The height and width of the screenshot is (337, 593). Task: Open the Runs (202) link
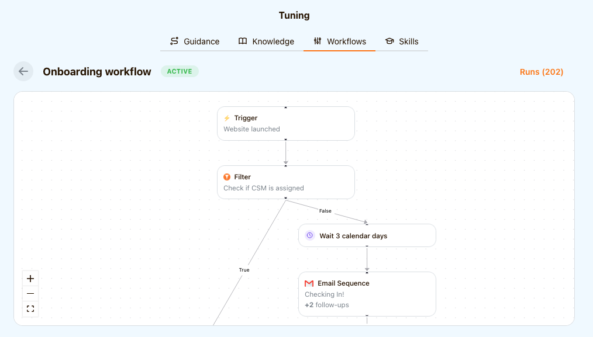tap(542, 72)
